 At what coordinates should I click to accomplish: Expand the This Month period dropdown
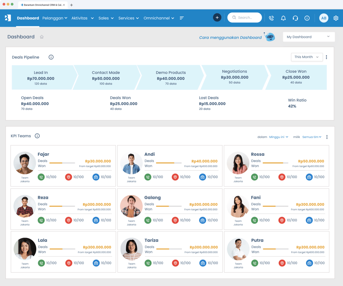coord(307,57)
